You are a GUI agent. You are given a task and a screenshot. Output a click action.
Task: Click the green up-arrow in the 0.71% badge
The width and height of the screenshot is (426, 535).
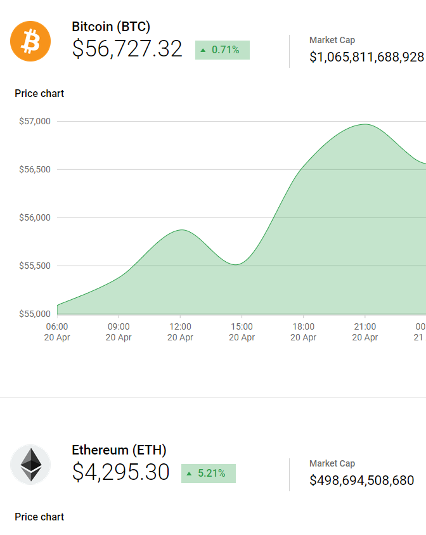(203, 50)
